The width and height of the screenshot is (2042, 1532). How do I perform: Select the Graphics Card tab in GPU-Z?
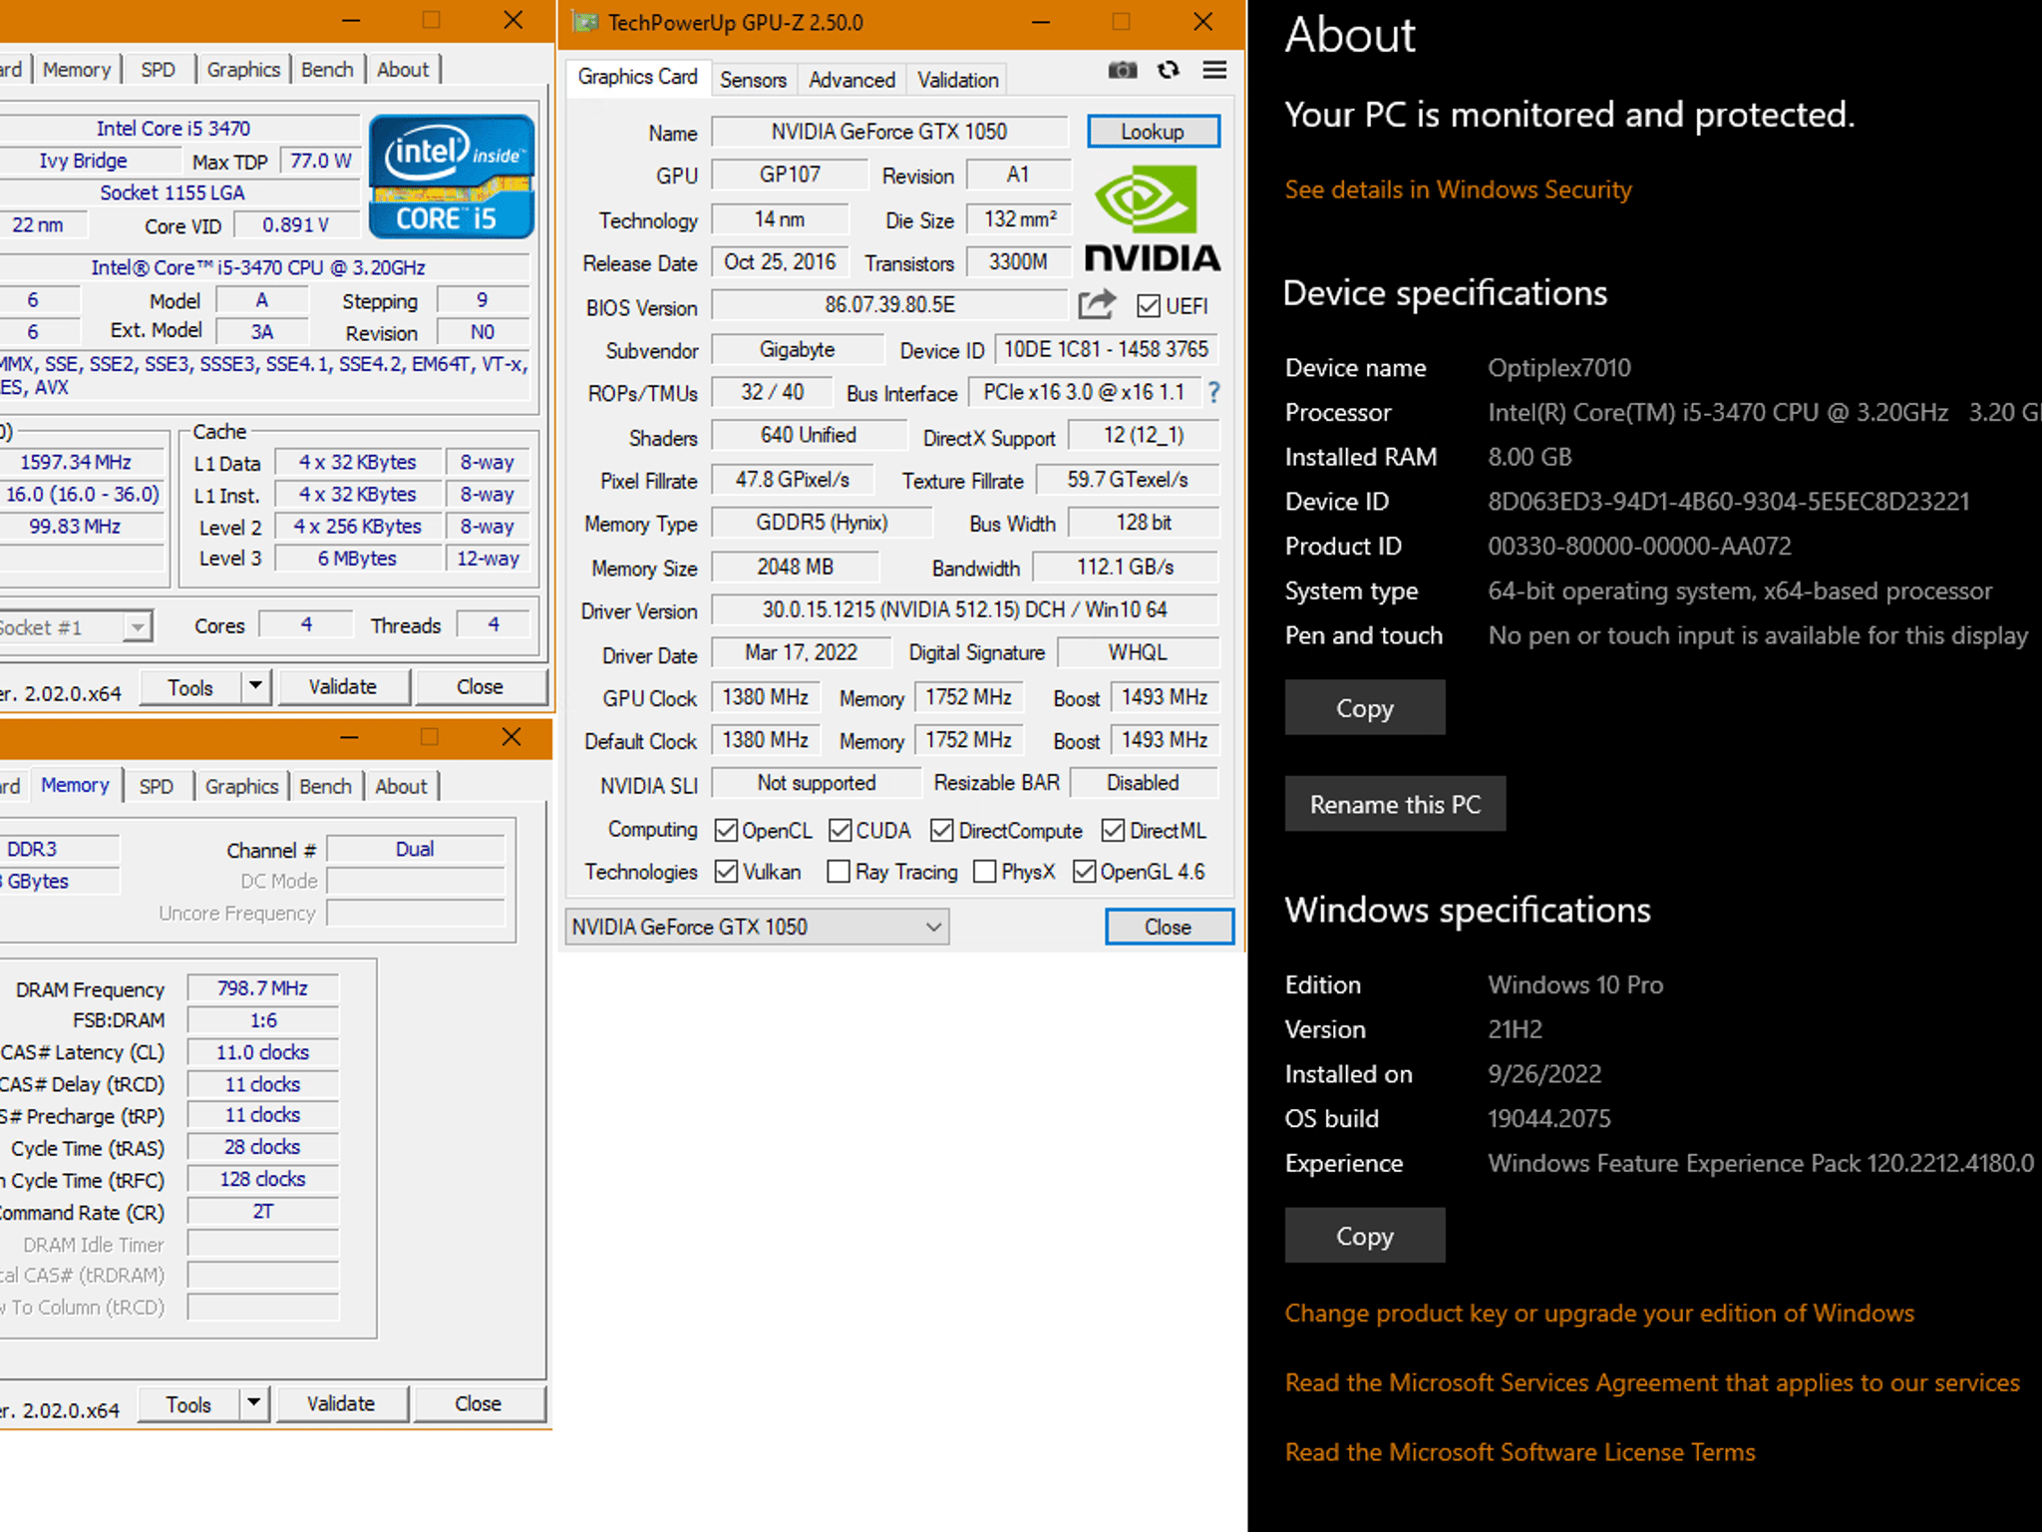(x=637, y=77)
